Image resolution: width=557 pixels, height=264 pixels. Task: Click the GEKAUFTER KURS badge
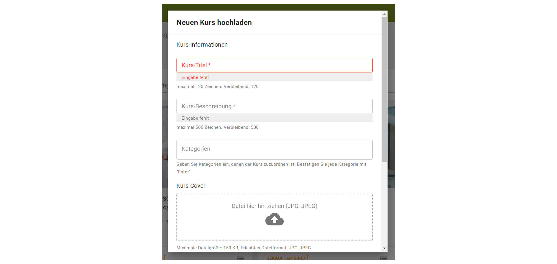pos(286,258)
